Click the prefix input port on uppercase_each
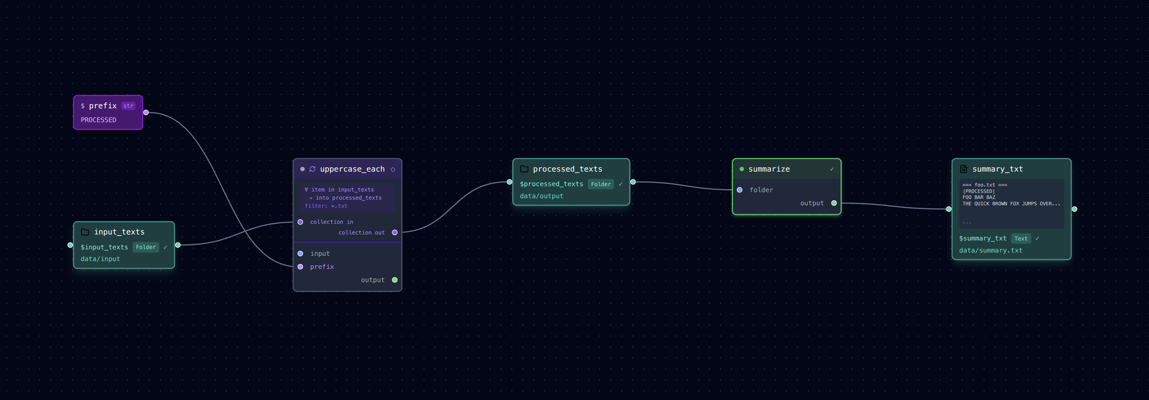The width and height of the screenshot is (1149, 400). coord(301,267)
